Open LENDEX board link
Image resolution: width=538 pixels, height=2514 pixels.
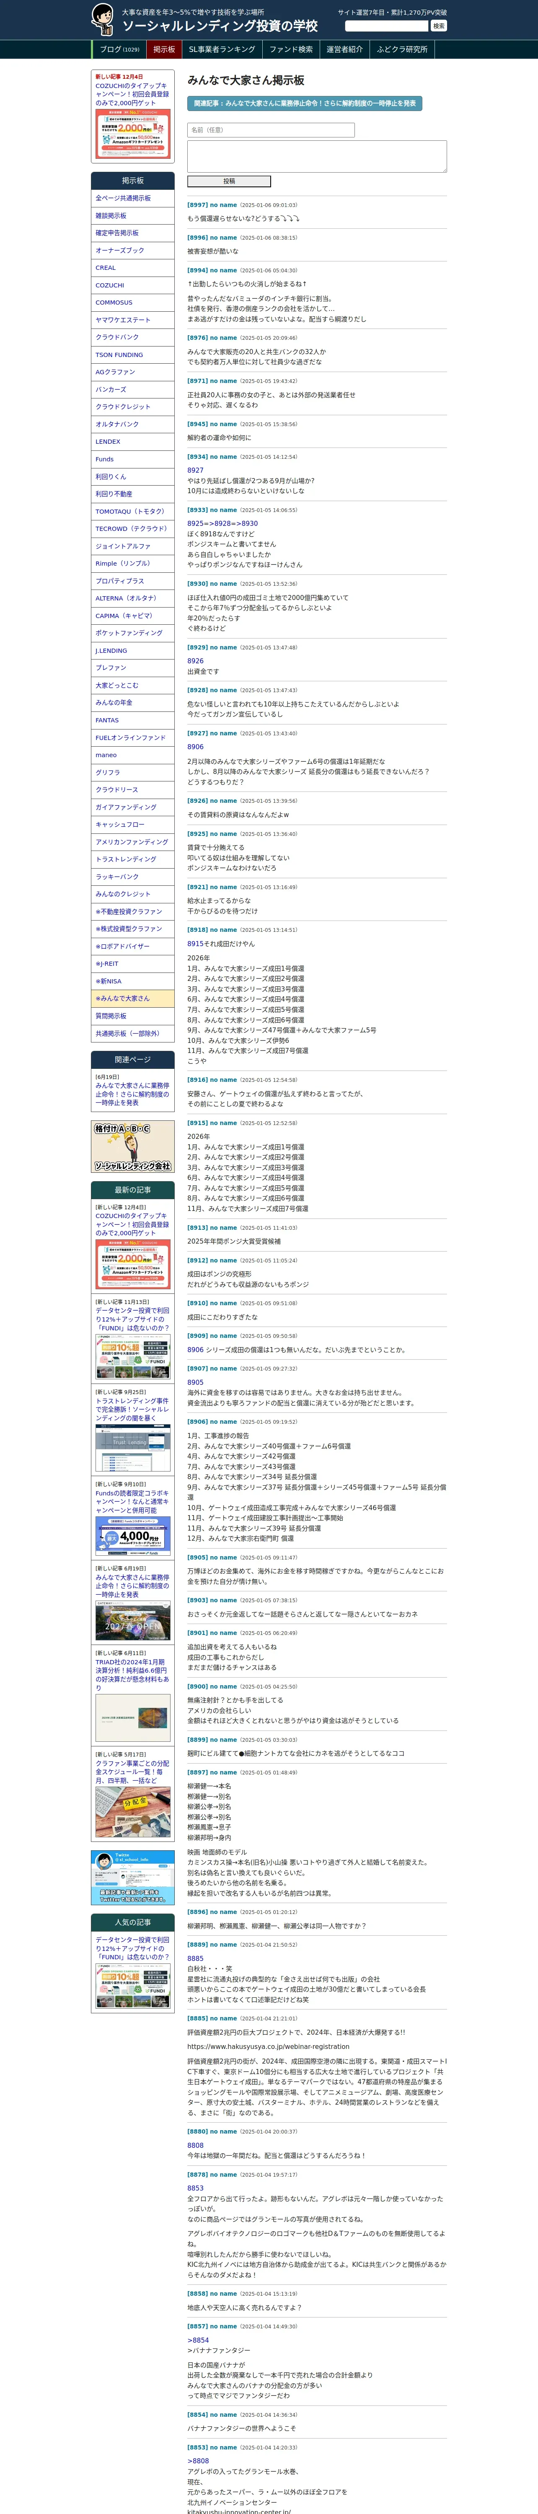[133, 442]
